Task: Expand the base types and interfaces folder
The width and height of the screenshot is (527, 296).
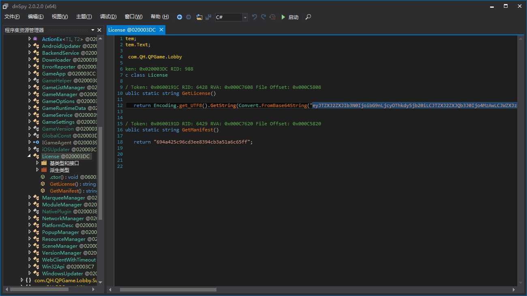Action: click(37, 163)
